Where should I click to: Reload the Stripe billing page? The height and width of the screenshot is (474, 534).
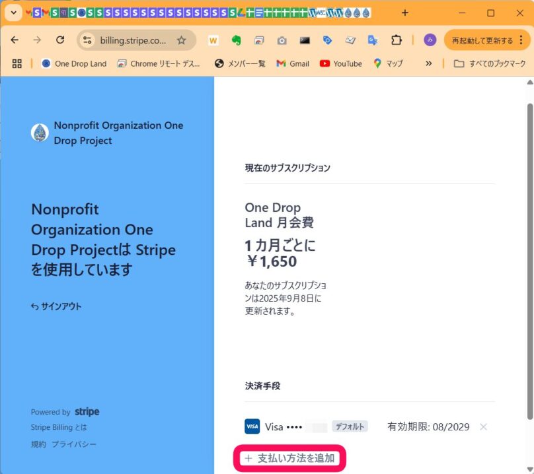[60, 40]
